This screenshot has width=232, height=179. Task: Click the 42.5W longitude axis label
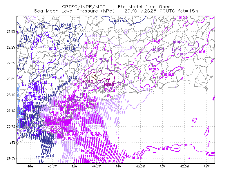click(184, 166)
